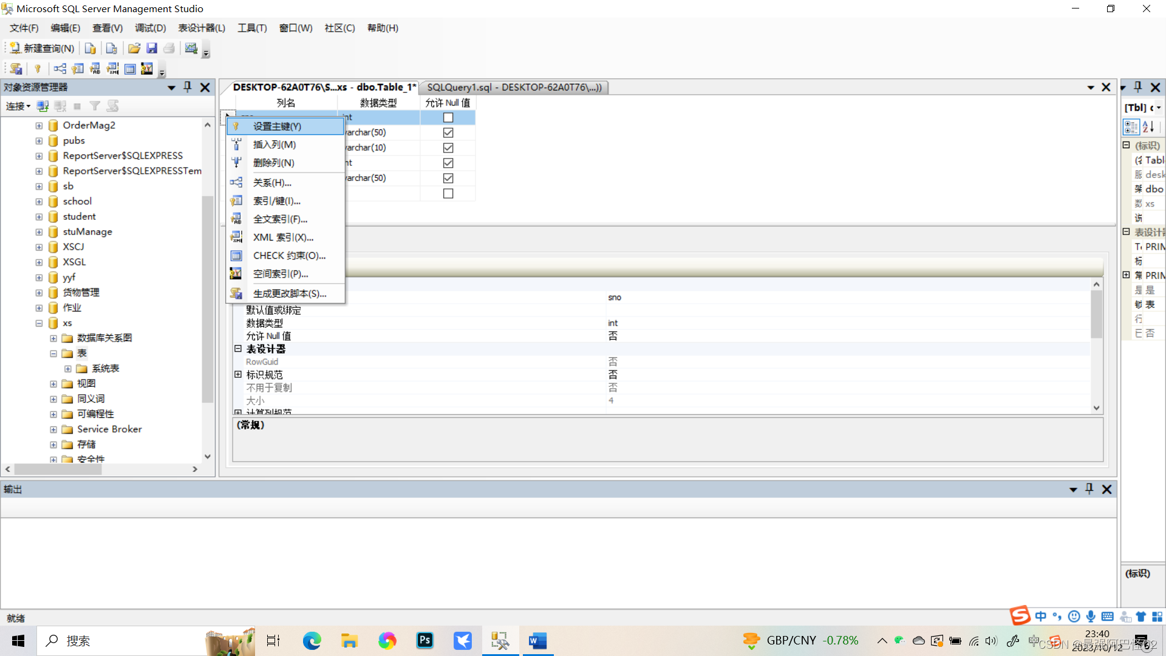Open the 工具(T) menu
This screenshot has height=656, width=1166.
tap(252, 28)
